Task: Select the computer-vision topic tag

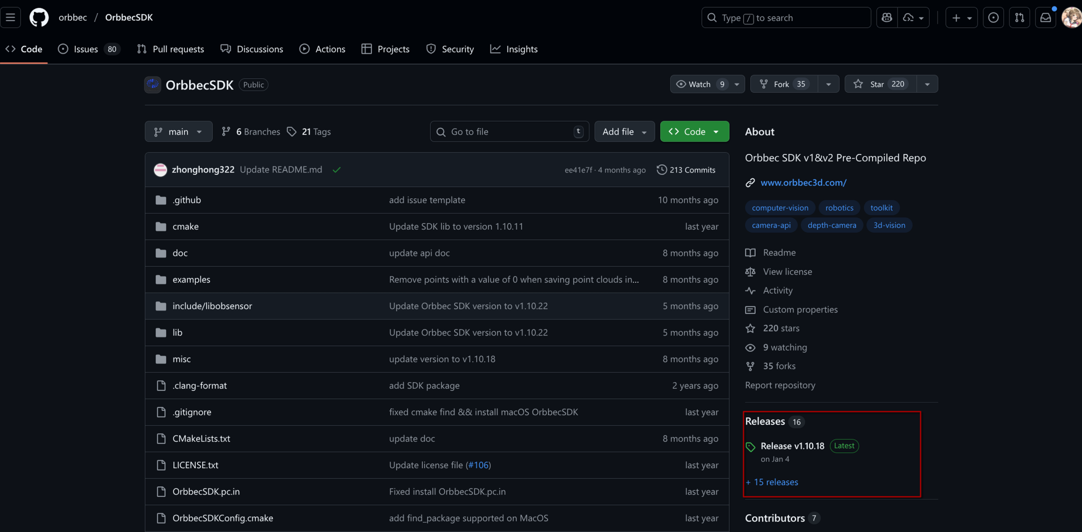Action: tap(780, 208)
